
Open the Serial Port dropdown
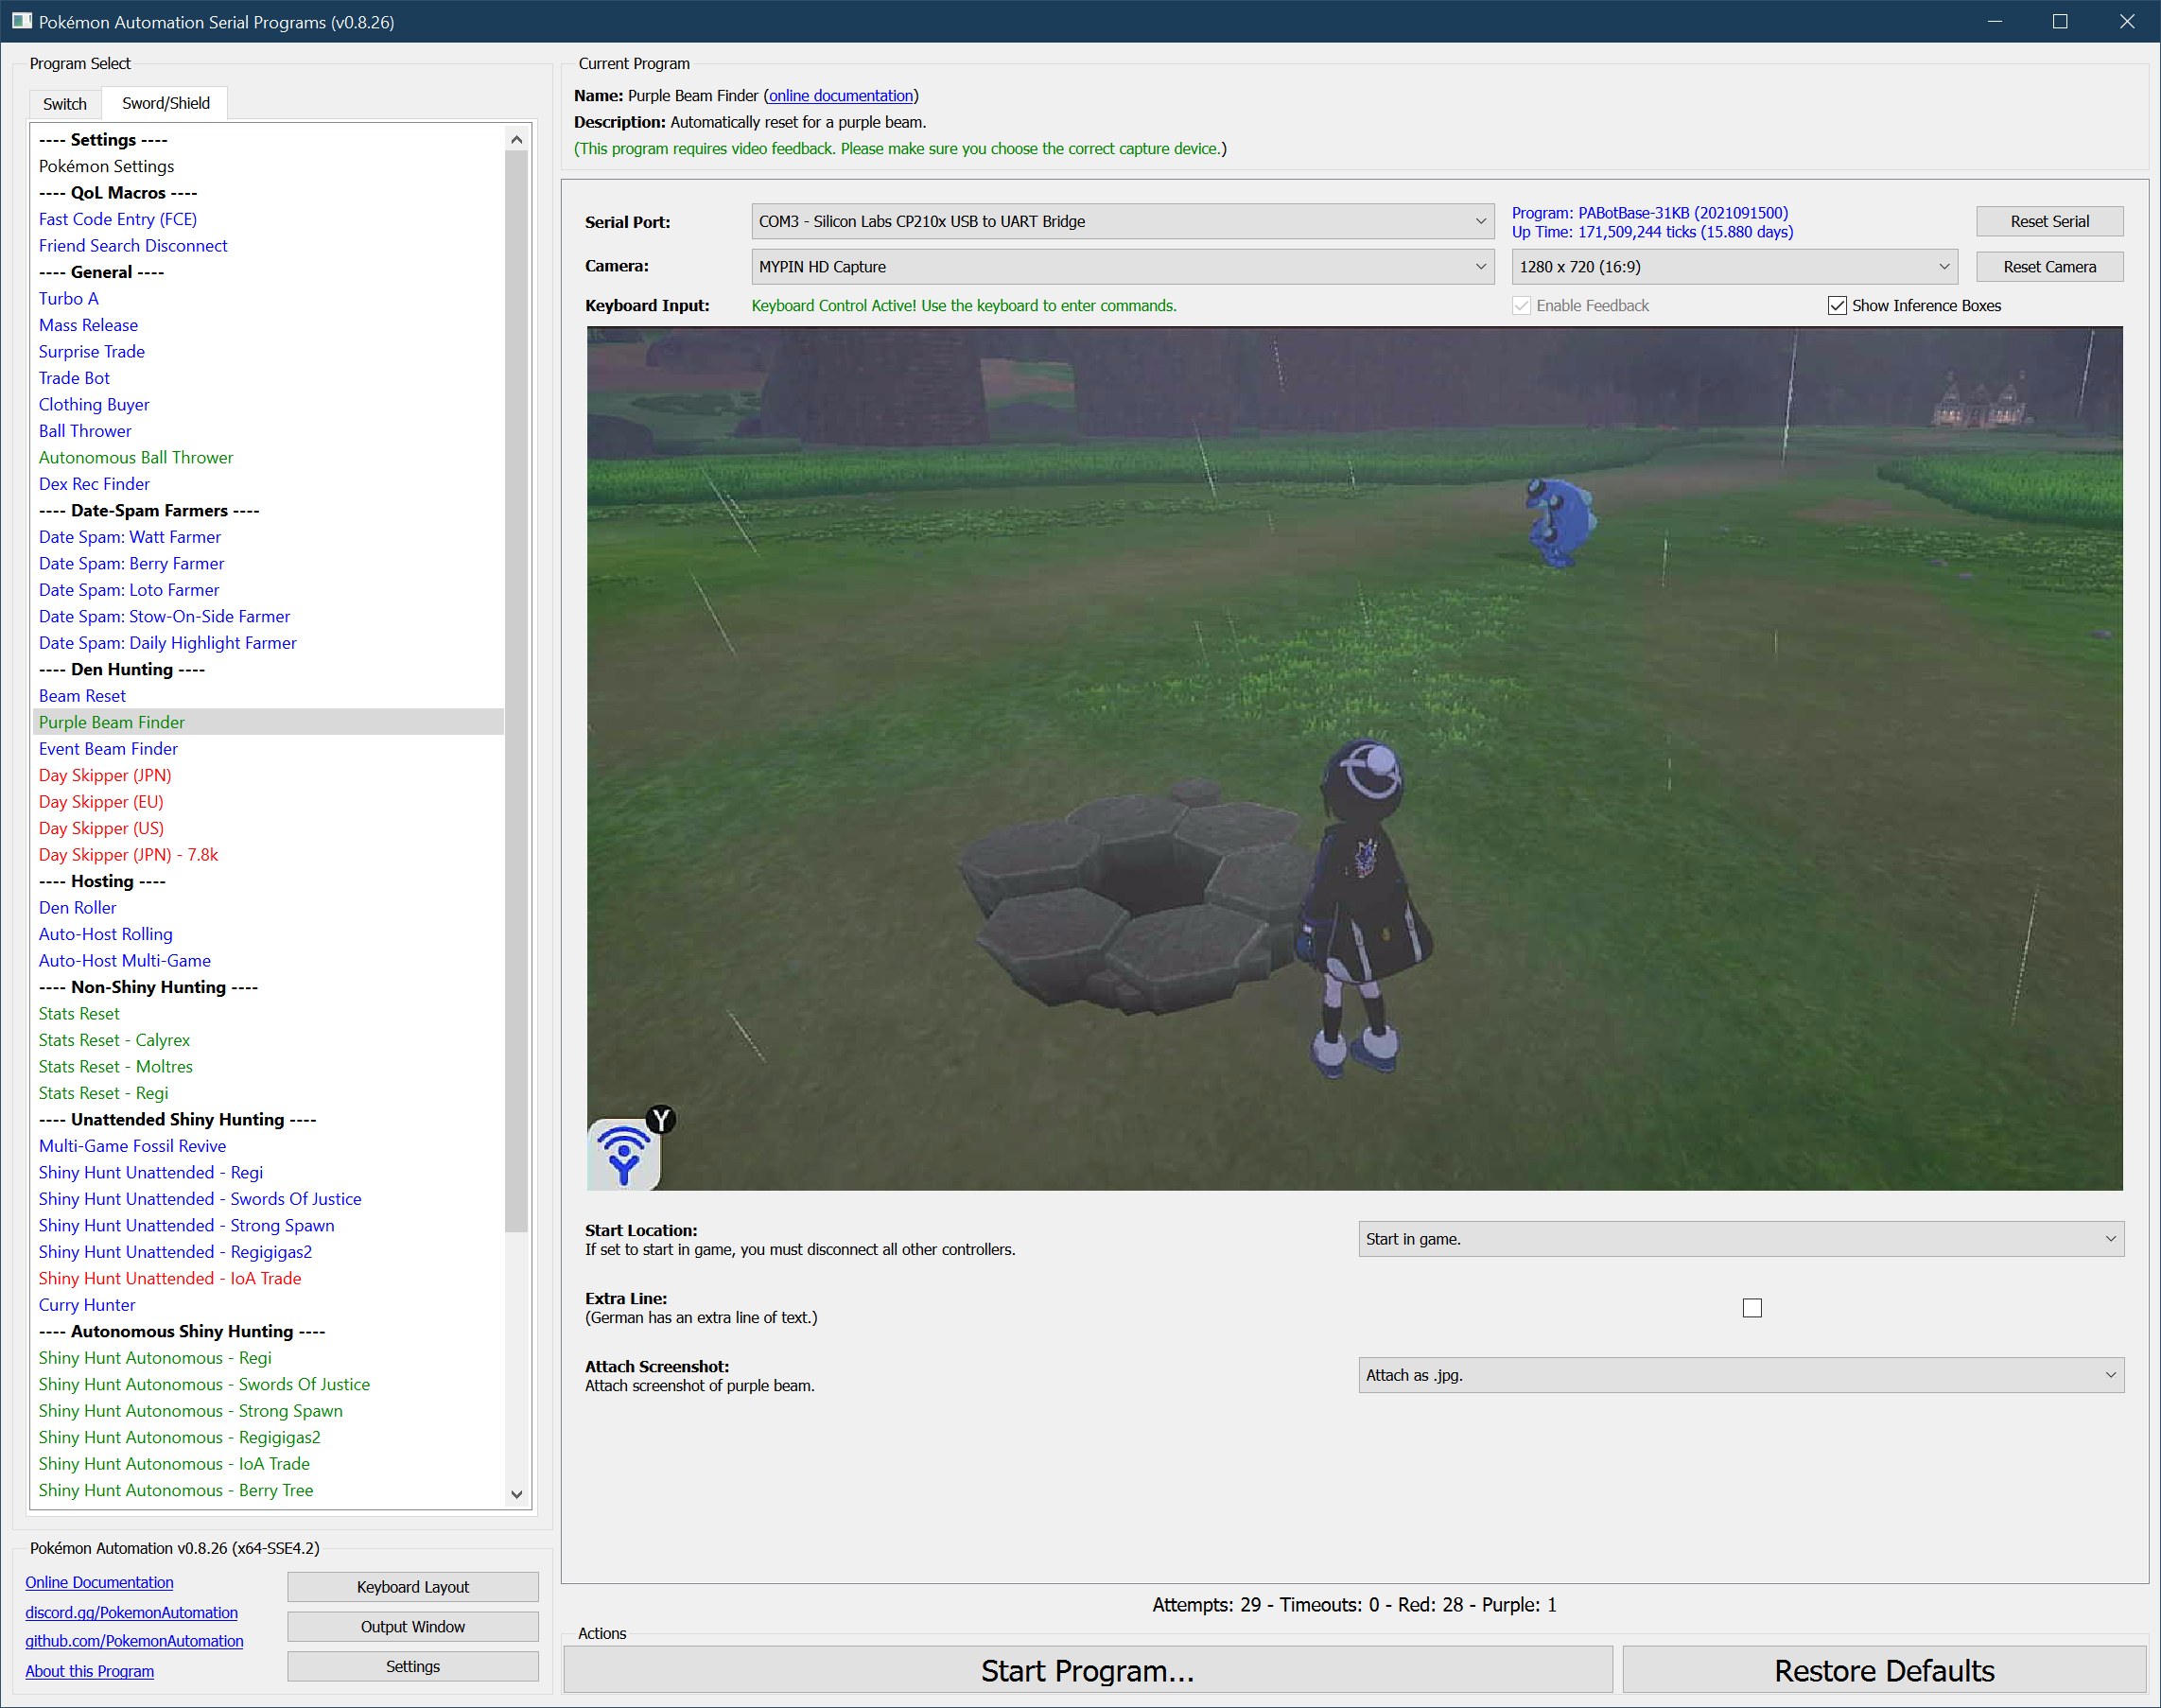click(1122, 221)
